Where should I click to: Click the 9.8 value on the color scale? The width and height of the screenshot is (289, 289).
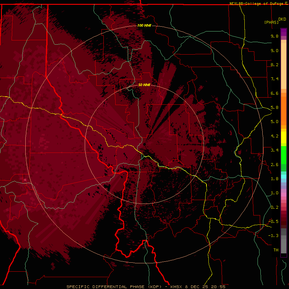pyautogui.click(x=275, y=36)
